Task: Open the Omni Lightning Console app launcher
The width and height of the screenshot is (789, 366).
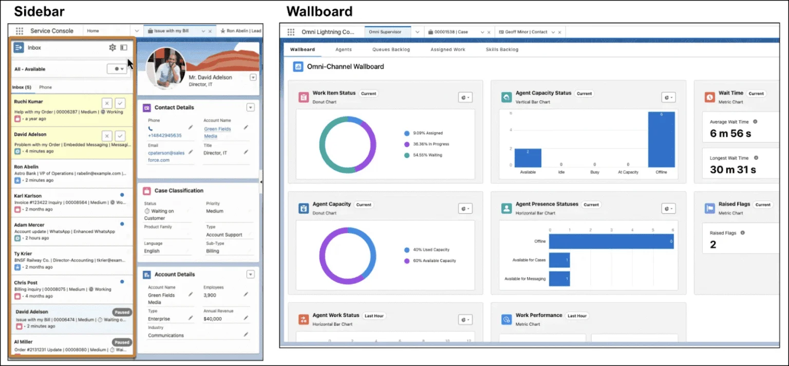Action: tap(291, 32)
